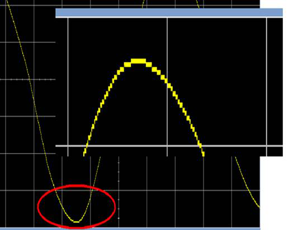Click the center vertical gridline in the inset
The image size is (298, 230).
click(167, 87)
